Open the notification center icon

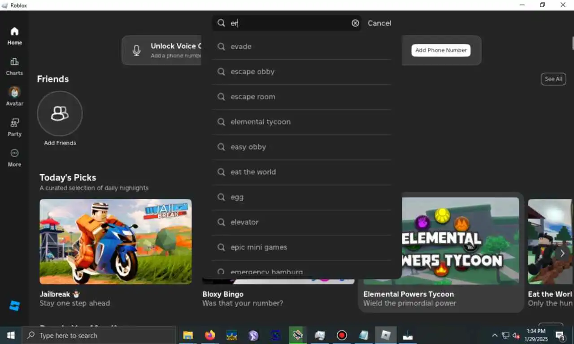coord(560,335)
